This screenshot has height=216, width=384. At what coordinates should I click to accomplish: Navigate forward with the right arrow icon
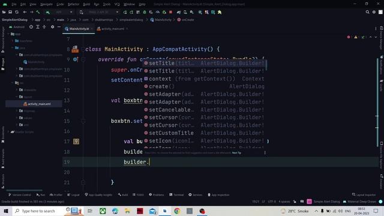click(31, 12)
